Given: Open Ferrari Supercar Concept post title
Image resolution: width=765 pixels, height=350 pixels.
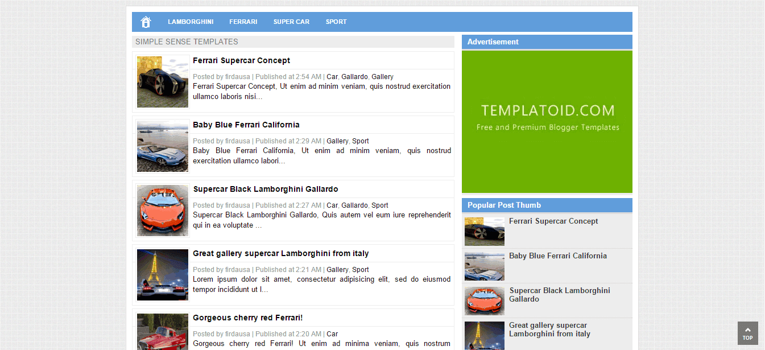Looking at the screenshot, I should click(x=241, y=60).
